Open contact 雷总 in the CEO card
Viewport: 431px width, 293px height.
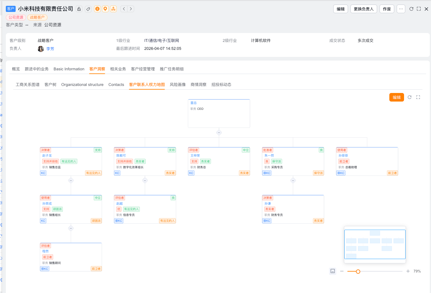(x=194, y=103)
